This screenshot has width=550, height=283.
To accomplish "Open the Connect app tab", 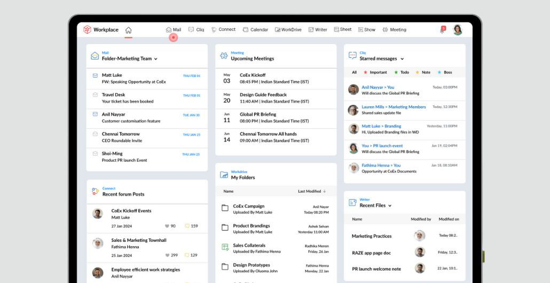I will [x=223, y=29].
